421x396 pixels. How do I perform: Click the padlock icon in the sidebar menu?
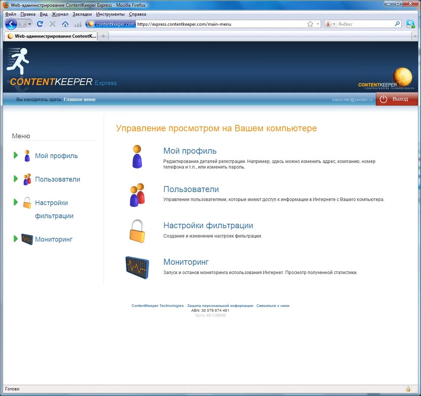(27, 203)
